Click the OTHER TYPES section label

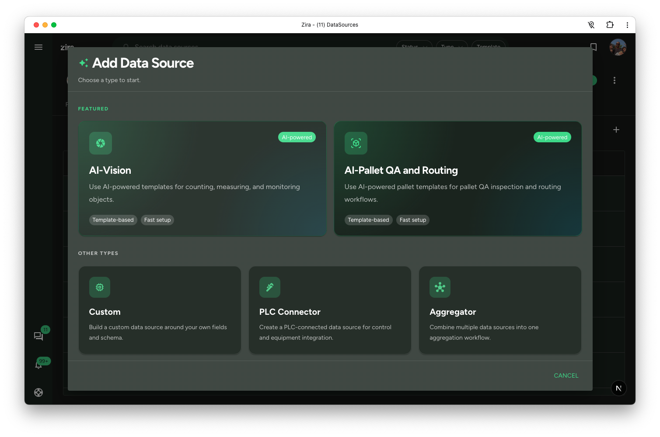point(98,253)
